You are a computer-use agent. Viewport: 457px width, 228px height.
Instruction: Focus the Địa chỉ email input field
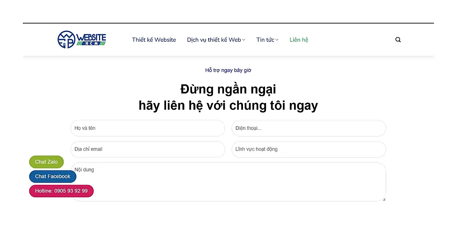(148, 149)
